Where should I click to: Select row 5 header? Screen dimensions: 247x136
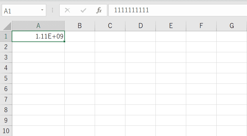point(6,78)
